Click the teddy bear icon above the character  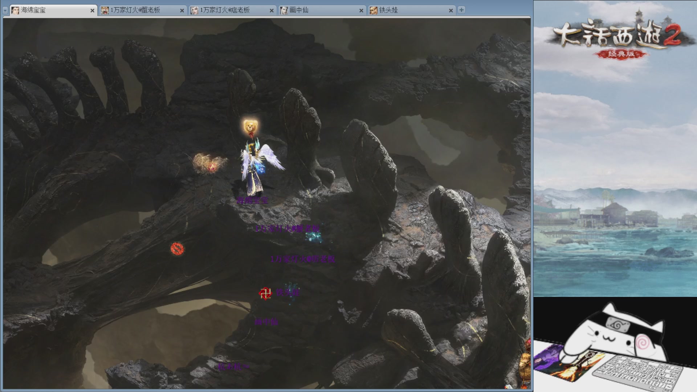(250, 128)
